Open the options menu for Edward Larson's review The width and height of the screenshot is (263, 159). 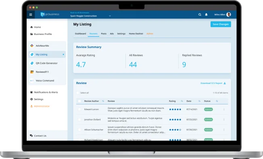point(224,109)
